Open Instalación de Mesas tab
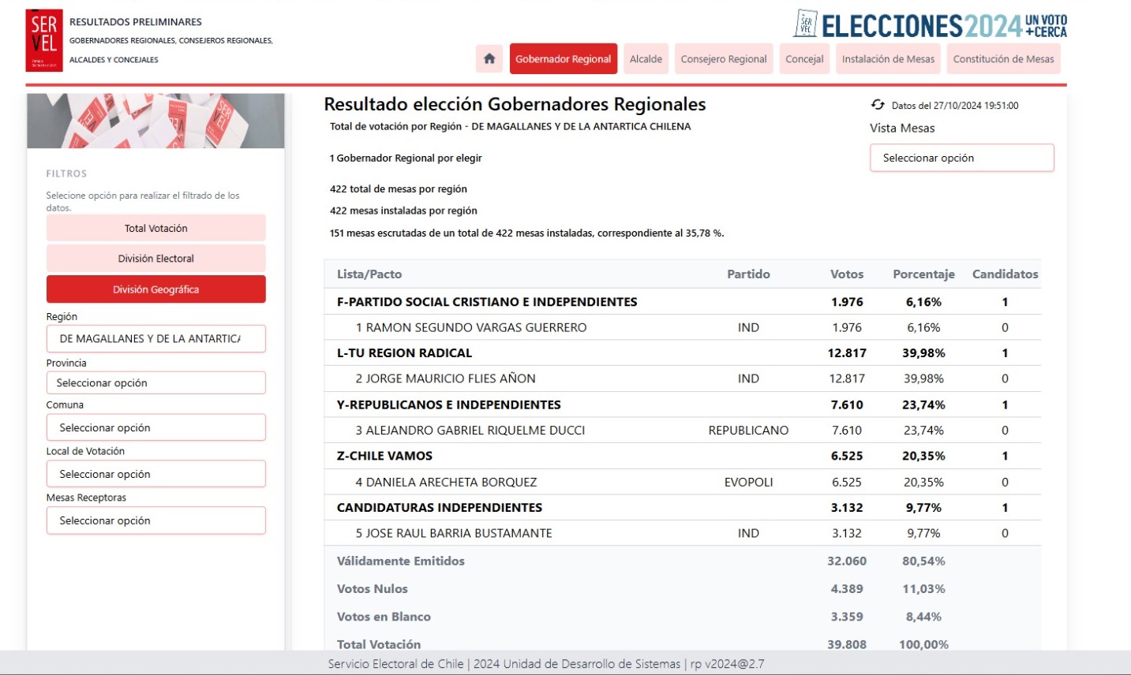 click(888, 59)
